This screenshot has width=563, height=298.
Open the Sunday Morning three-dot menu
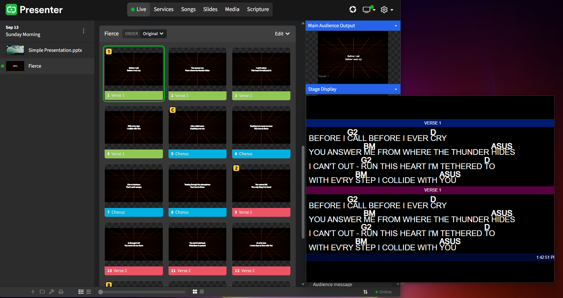point(84,31)
